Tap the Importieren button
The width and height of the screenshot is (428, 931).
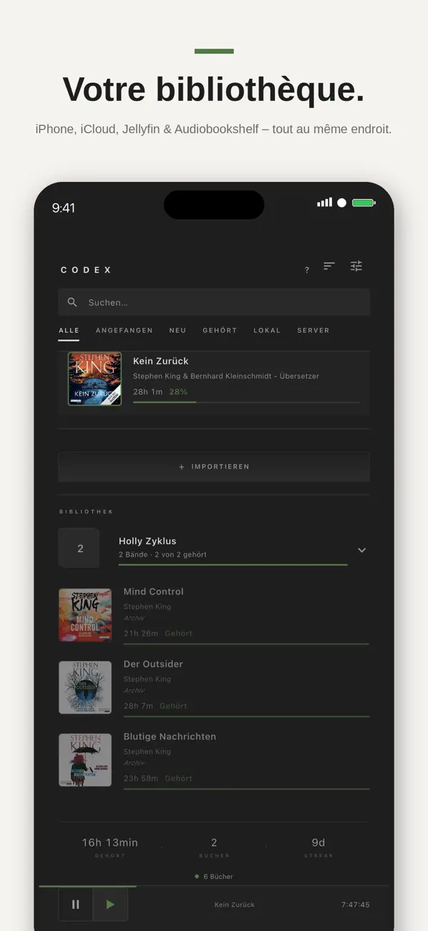tap(214, 466)
